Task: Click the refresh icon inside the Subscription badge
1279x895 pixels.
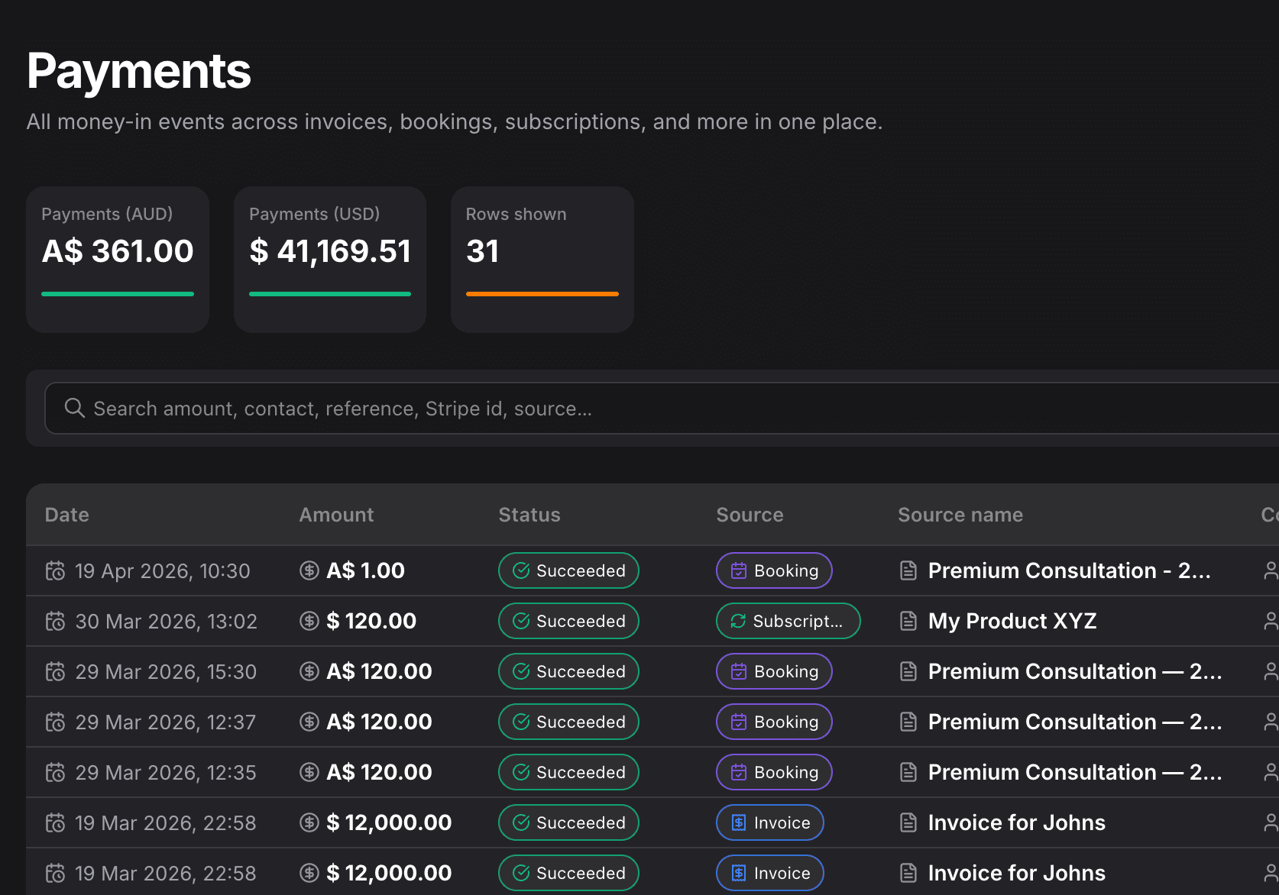Action: coord(737,621)
